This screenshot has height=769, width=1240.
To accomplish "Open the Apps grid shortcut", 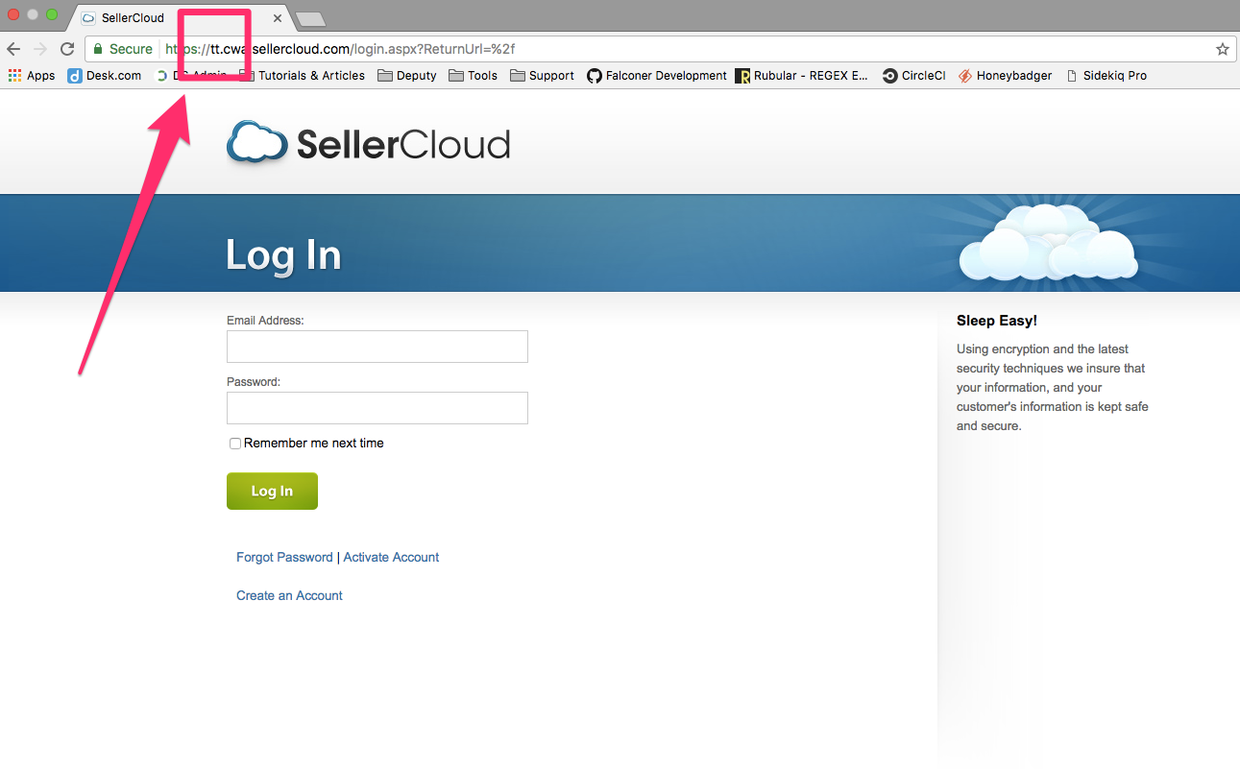I will (32, 76).
